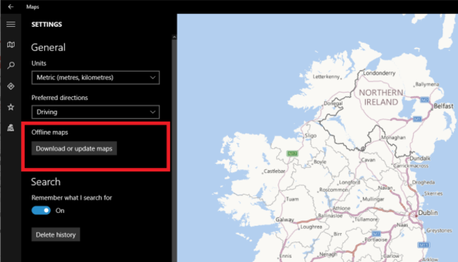Go back with the arrow icon
458x262 pixels.
11,6
